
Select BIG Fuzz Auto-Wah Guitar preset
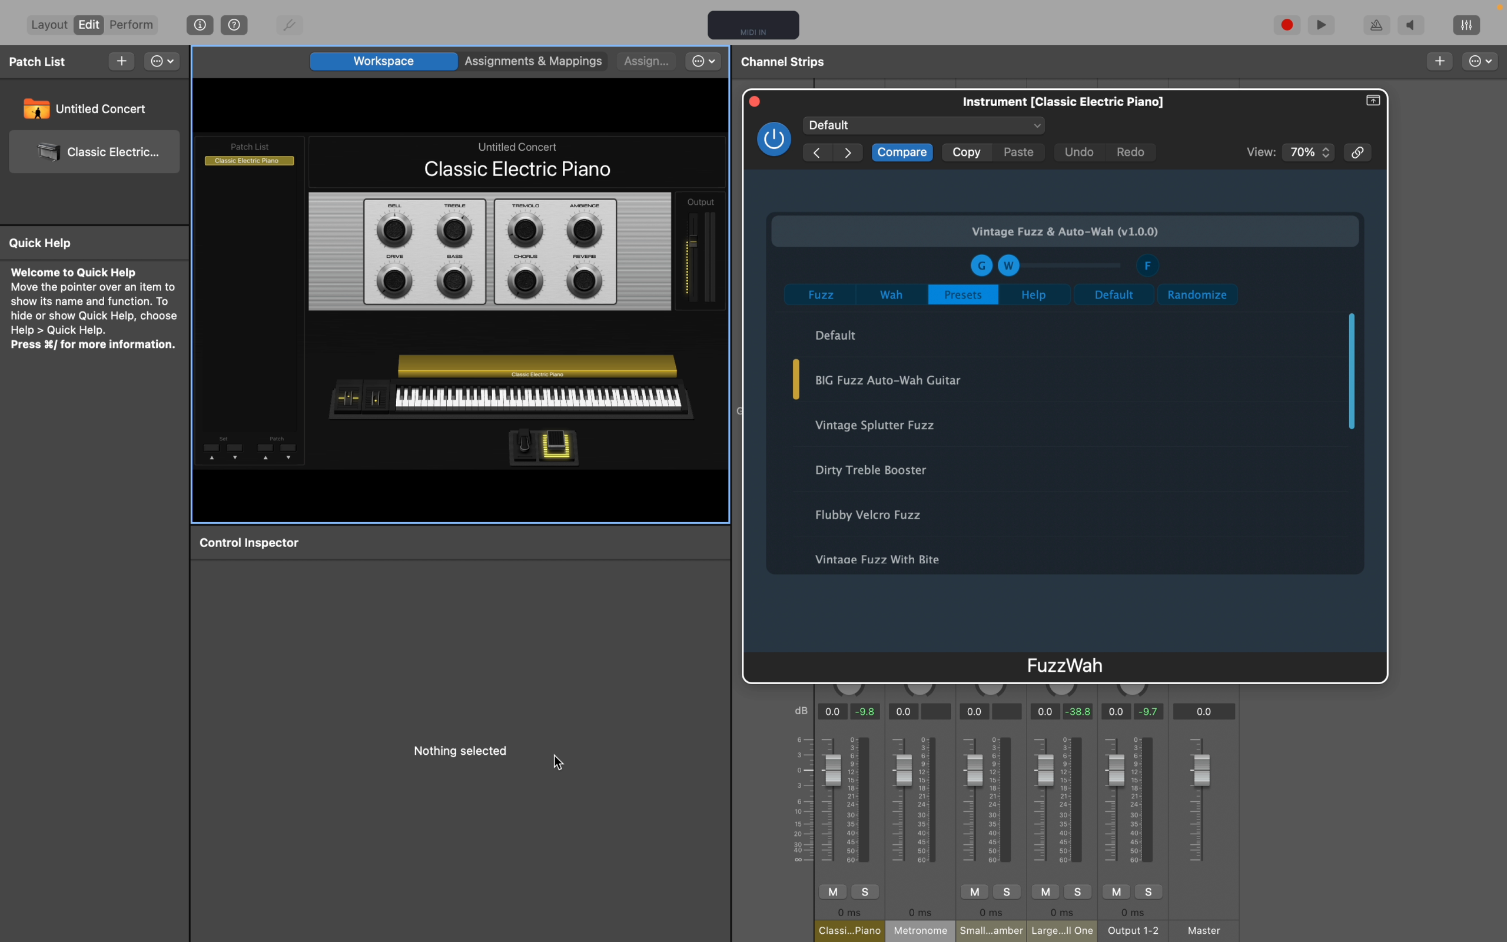pyautogui.click(x=1070, y=380)
